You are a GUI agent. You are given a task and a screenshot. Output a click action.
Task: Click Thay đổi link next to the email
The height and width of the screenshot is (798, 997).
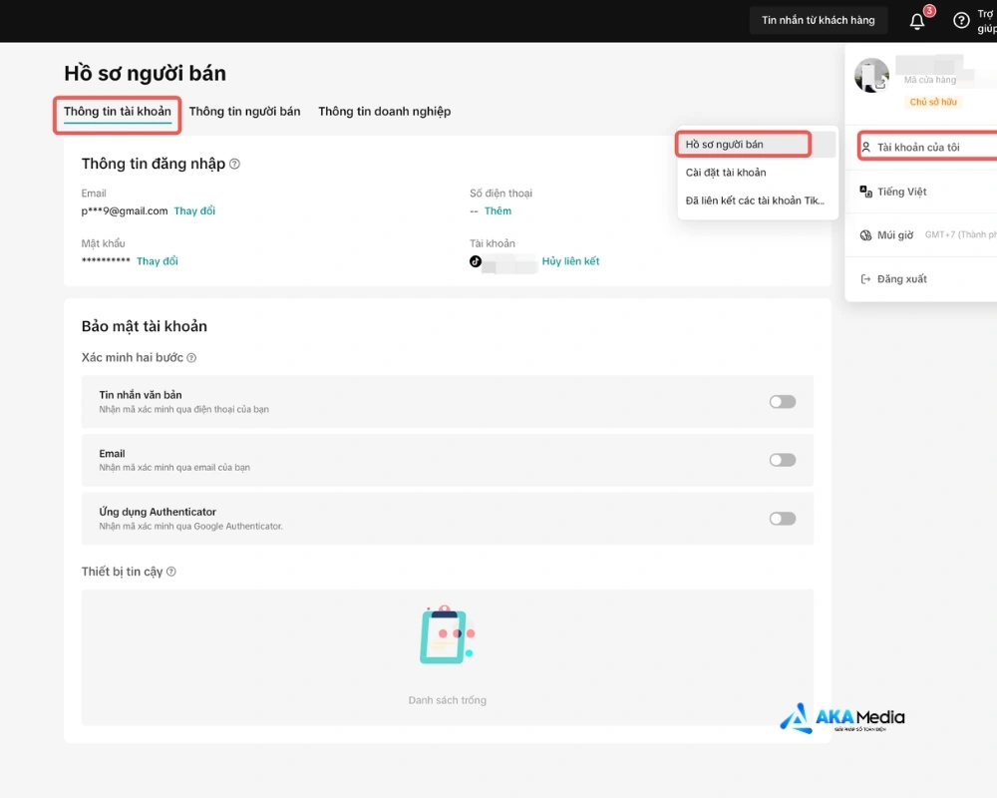click(194, 211)
